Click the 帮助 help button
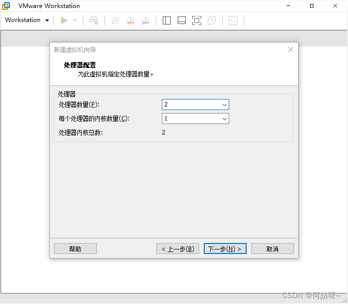348x304 pixels. point(75,248)
